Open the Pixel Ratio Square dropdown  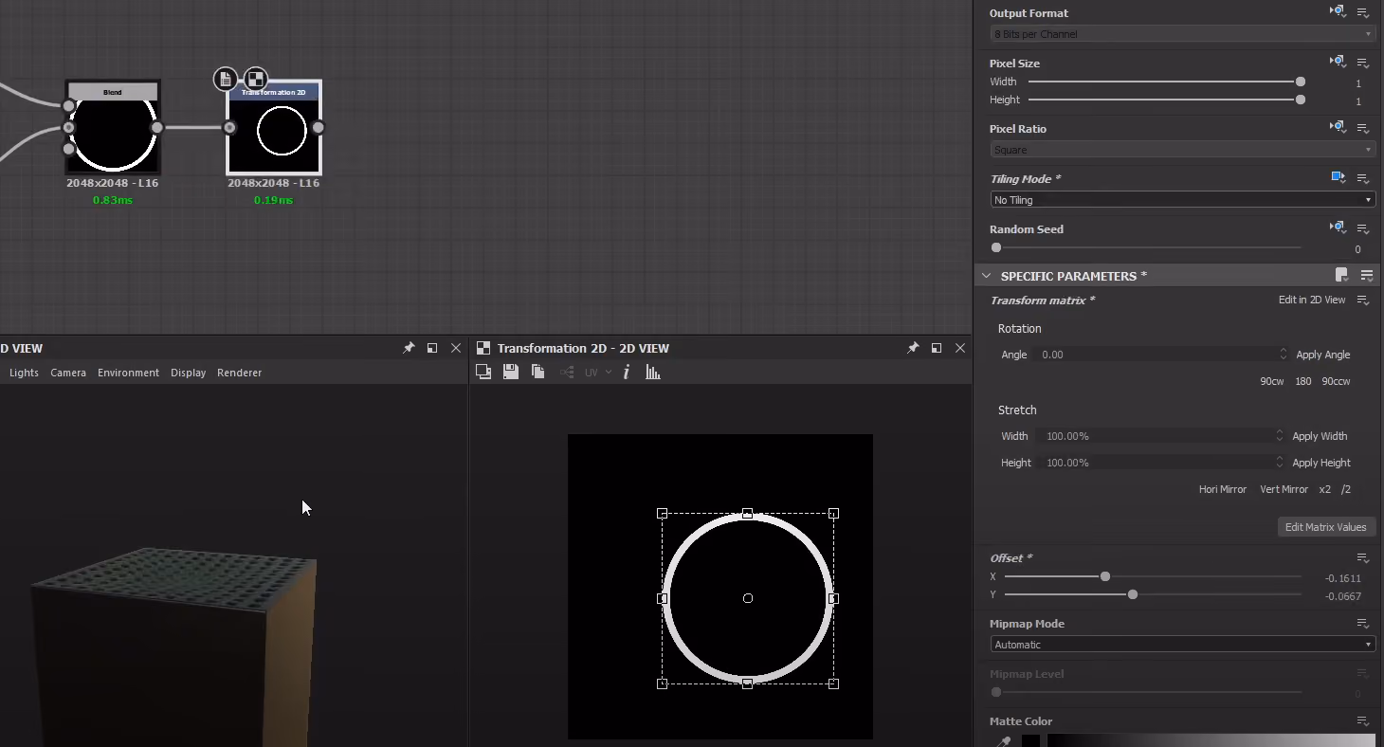[1183, 150]
